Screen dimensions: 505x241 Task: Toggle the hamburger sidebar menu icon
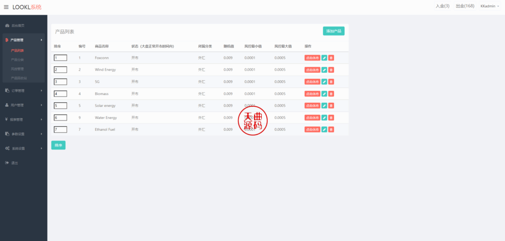(6, 7)
